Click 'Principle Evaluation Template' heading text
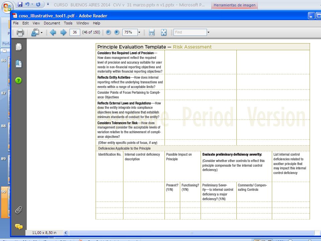 click(132, 47)
